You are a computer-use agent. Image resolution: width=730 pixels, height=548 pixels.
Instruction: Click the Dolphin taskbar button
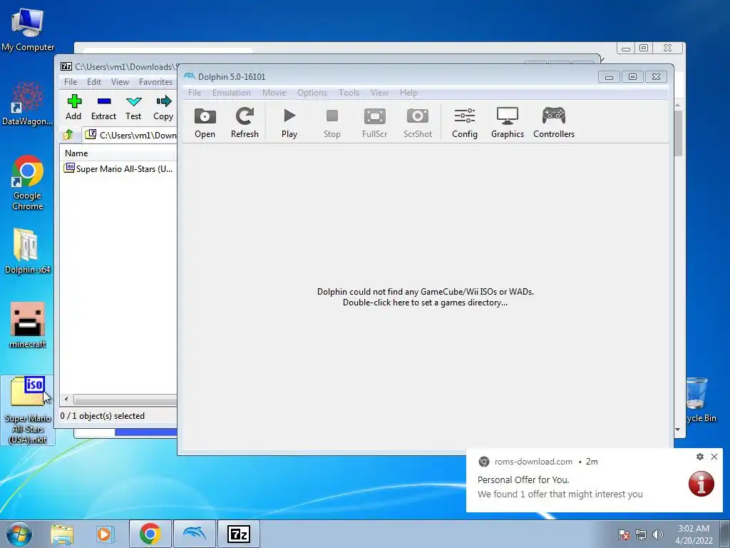click(x=194, y=534)
